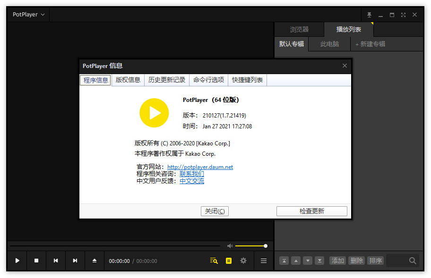Stop playback using the stop button

pyautogui.click(x=36, y=260)
